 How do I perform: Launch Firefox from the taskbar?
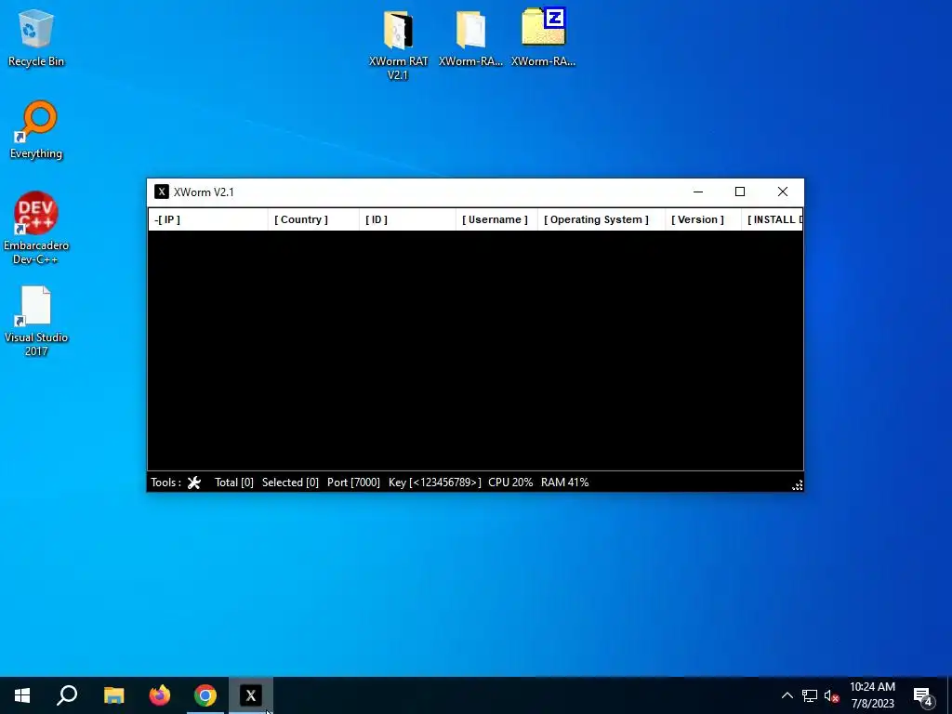tap(160, 695)
